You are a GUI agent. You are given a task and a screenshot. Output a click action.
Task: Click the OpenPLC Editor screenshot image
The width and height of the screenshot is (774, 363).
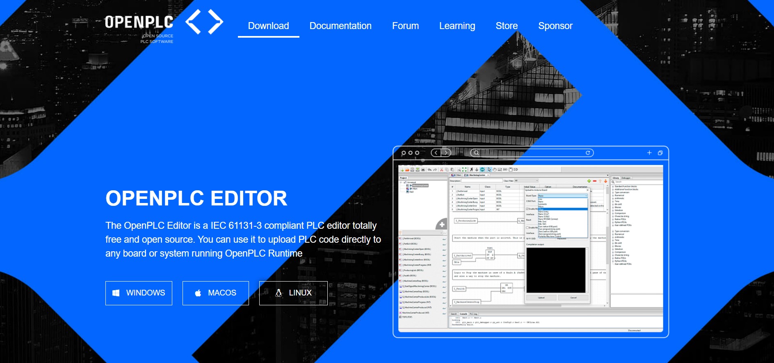click(531, 242)
